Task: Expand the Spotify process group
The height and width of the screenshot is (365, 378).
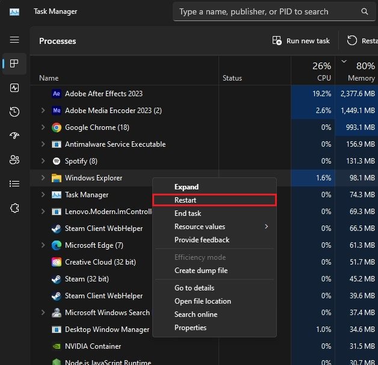Action: (x=43, y=161)
